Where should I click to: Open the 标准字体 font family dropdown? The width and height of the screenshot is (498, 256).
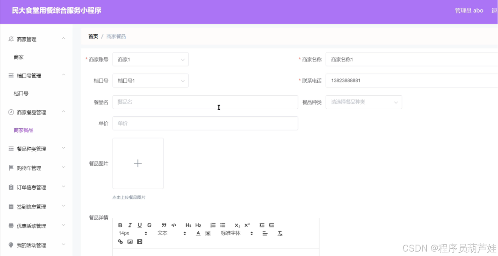click(x=237, y=234)
